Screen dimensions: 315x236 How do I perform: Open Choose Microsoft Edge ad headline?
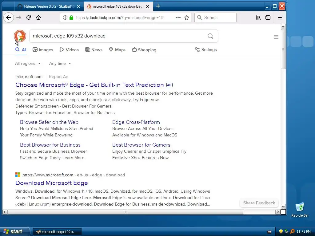pyautogui.click(x=90, y=85)
